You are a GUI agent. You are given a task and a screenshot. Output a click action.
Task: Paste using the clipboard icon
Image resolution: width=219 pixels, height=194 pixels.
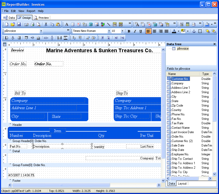58,24
